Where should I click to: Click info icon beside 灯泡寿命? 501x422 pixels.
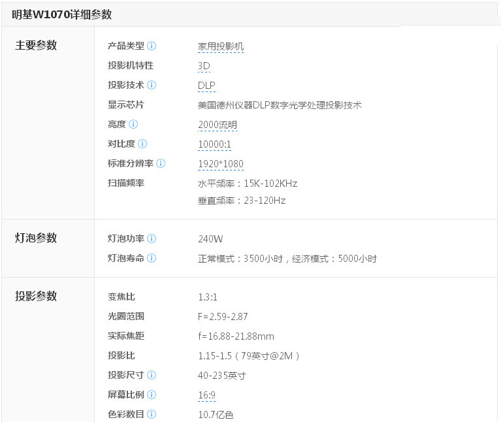coord(152,258)
